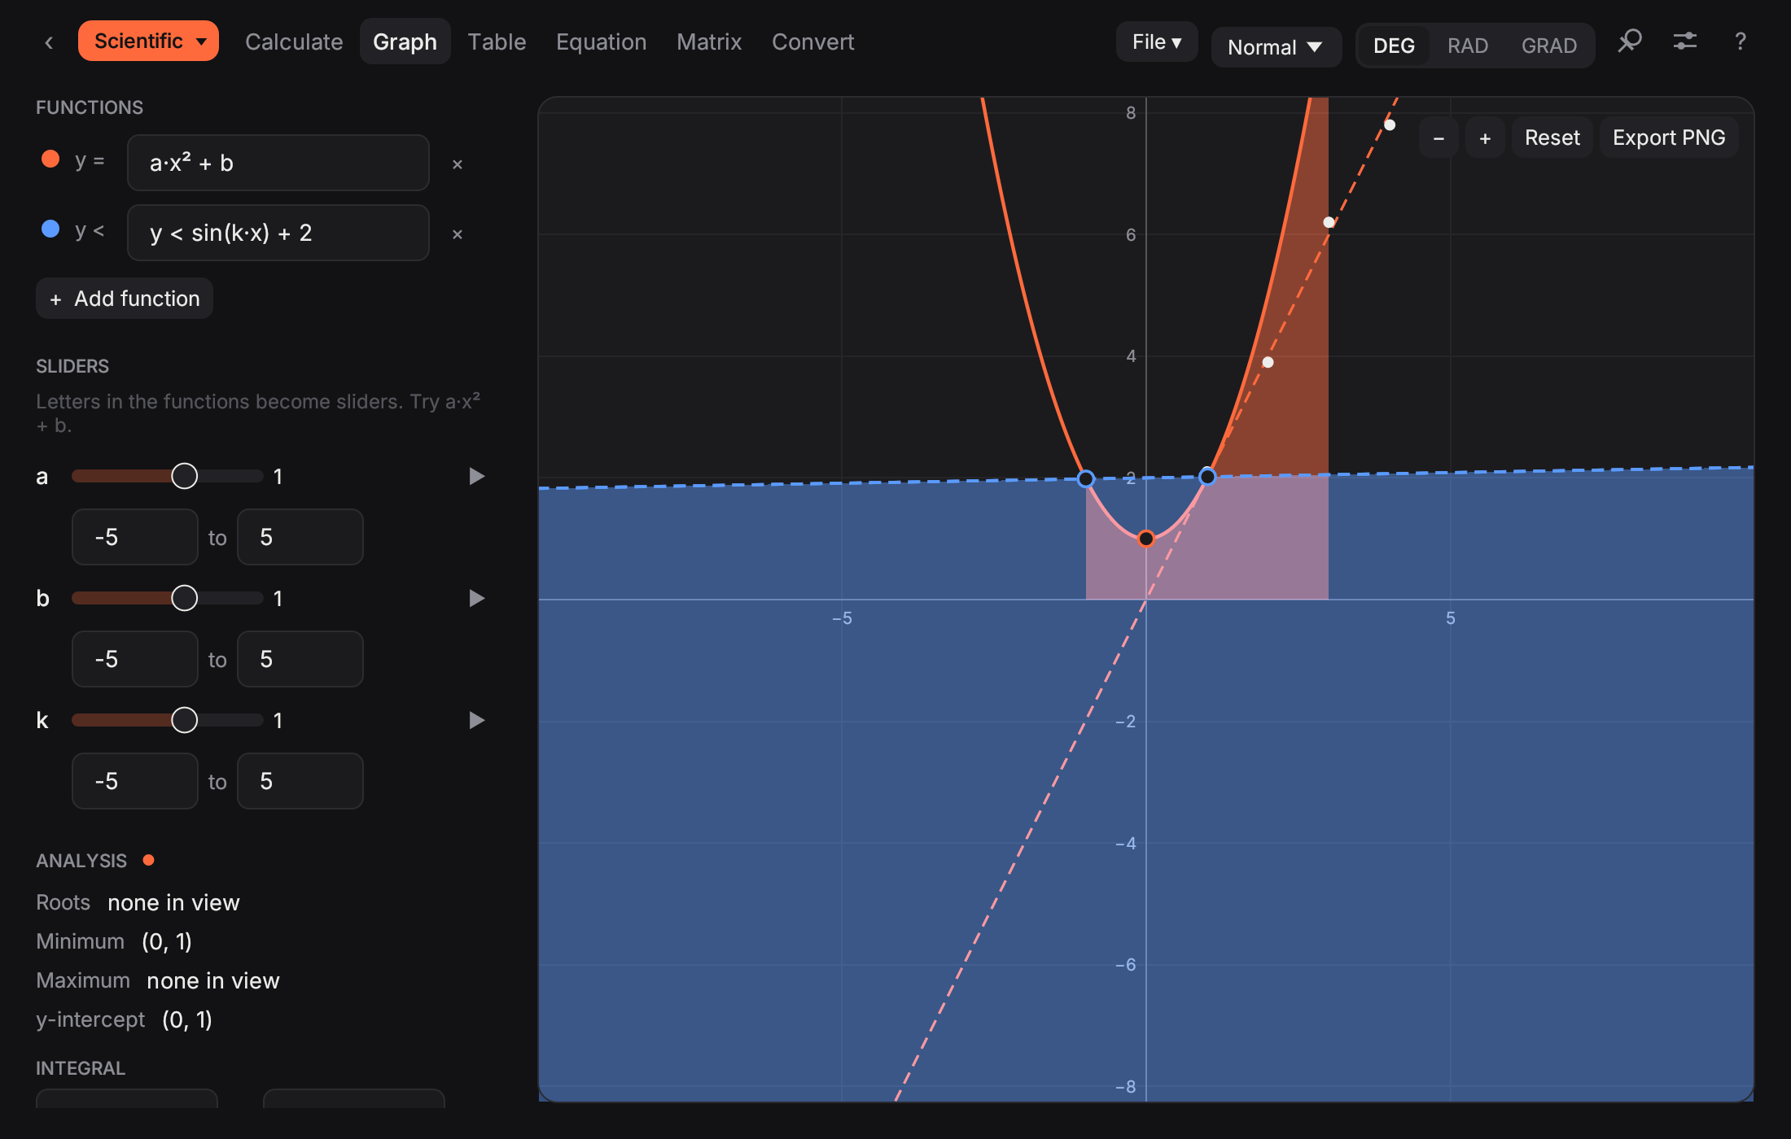Open the Normal display format dropdown
The height and width of the screenshot is (1139, 1791).
1276,47
